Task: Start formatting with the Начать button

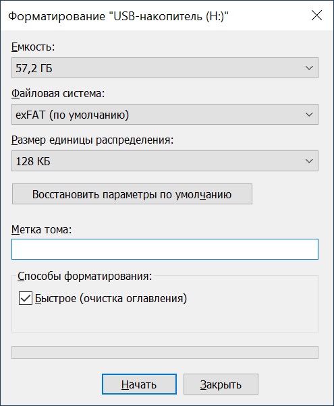Action: (139, 384)
